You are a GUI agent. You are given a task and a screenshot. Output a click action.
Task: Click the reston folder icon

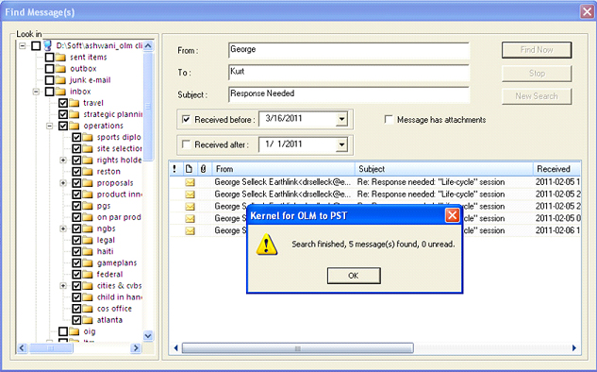pos(88,172)
